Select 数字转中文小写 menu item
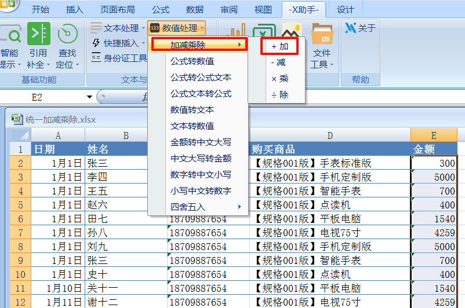465x308 pixels. [x=201, y=175]
